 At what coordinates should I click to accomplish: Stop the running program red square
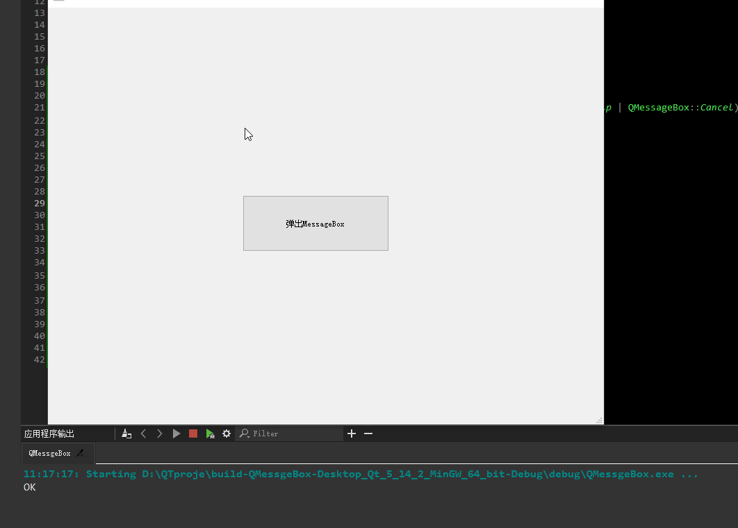pyautogui.click(x=193, y=434)
